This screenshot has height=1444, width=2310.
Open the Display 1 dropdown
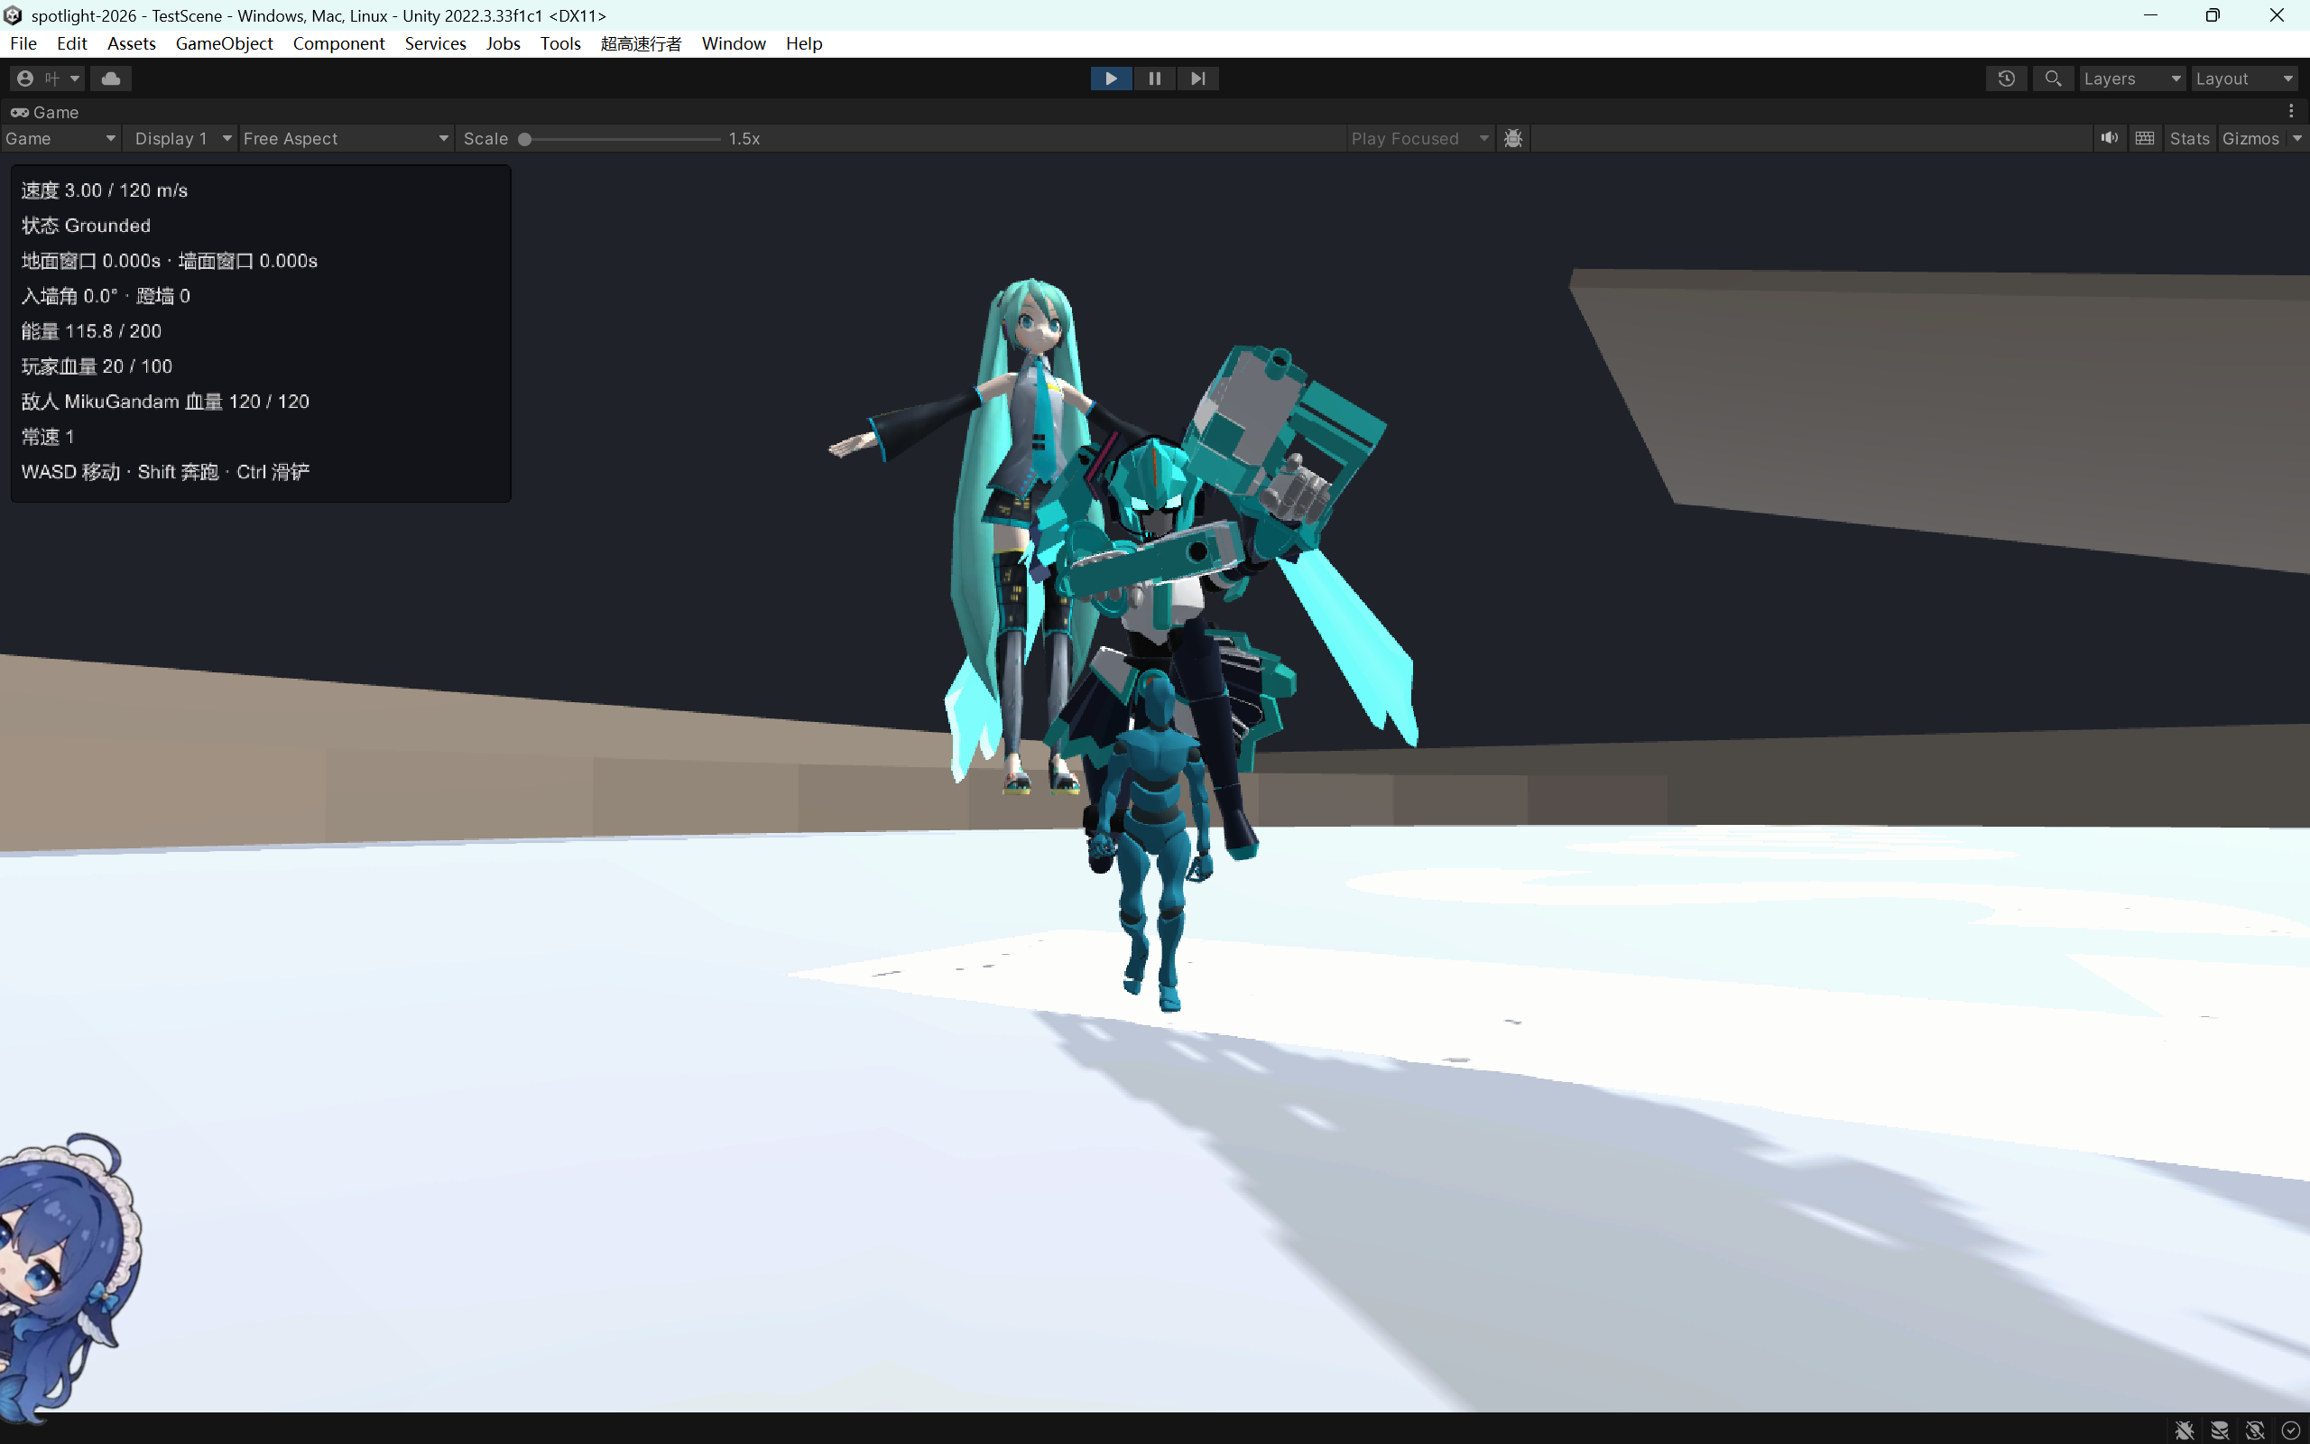(x=182, y=138)
